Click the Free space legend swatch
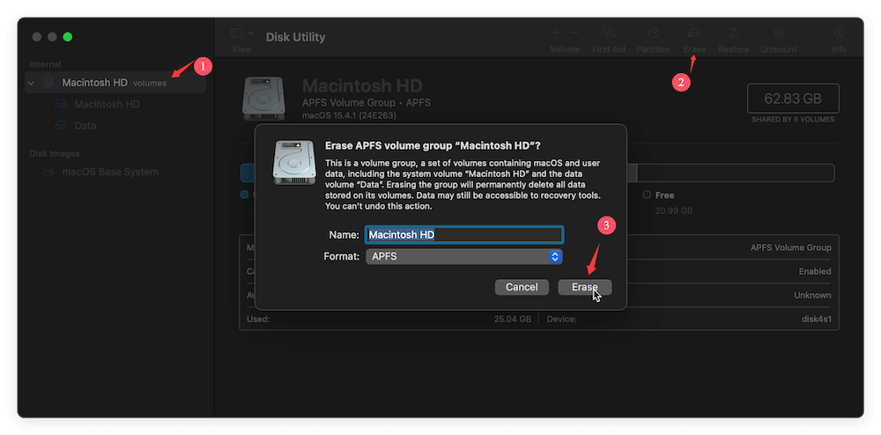Screen dimensions: 881x435 tap(647, 195)
